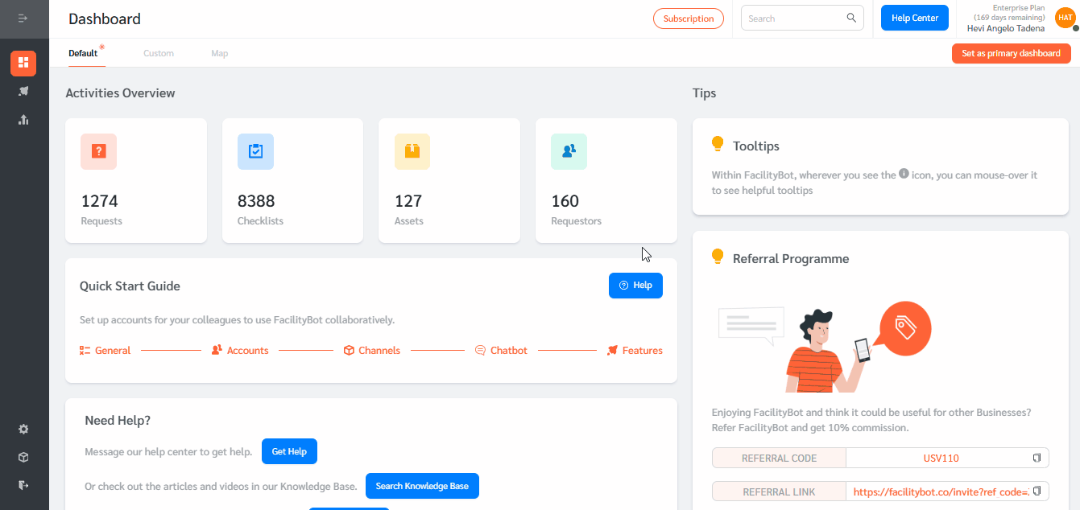Open the 127 Assets card
Viewport: 1080px width, 510px height.
(x=449, y=181)
